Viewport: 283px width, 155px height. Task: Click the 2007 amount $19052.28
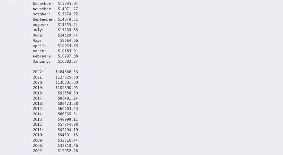pos(68,151)
